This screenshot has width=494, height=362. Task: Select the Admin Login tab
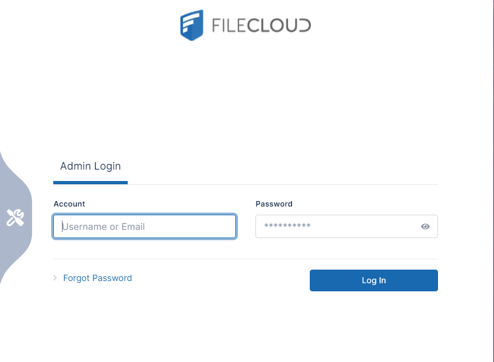90,166
